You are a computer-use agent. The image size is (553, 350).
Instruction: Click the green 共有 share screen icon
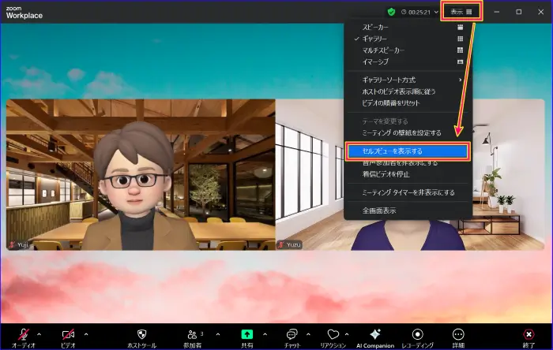[x=246, y=334]
